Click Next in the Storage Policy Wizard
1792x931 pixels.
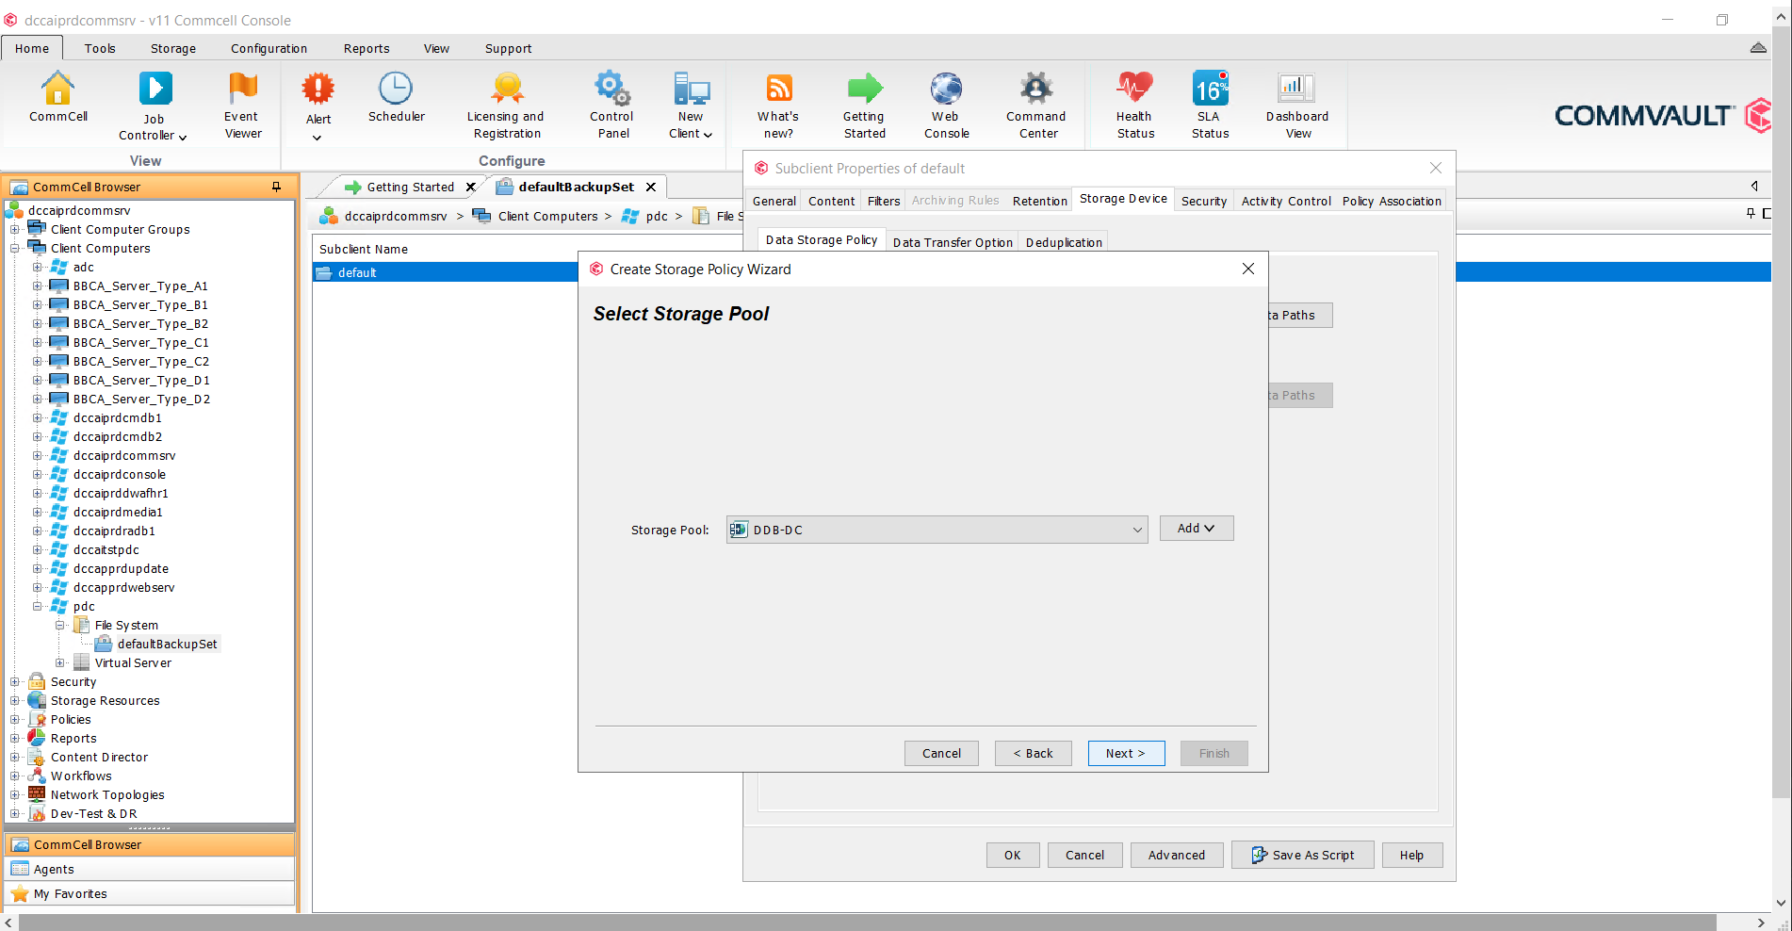1126,753
